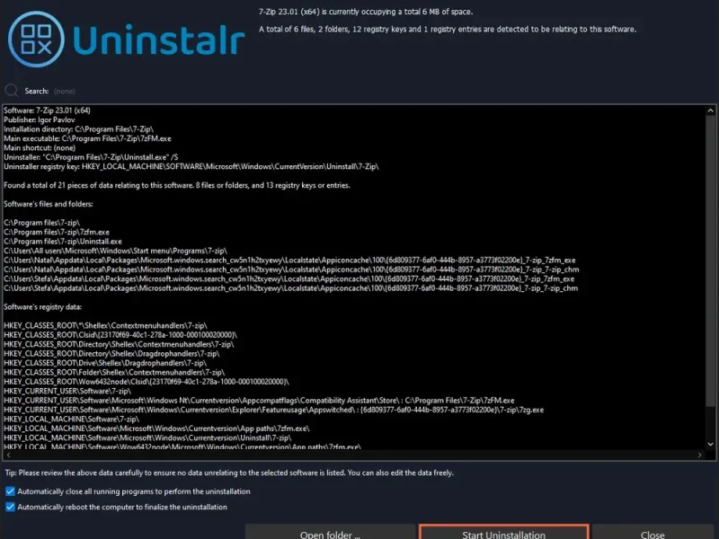Click the Compatibility Assistant\Store registry line
Screen dimensions: 719x539
click(x=259, y=400)
